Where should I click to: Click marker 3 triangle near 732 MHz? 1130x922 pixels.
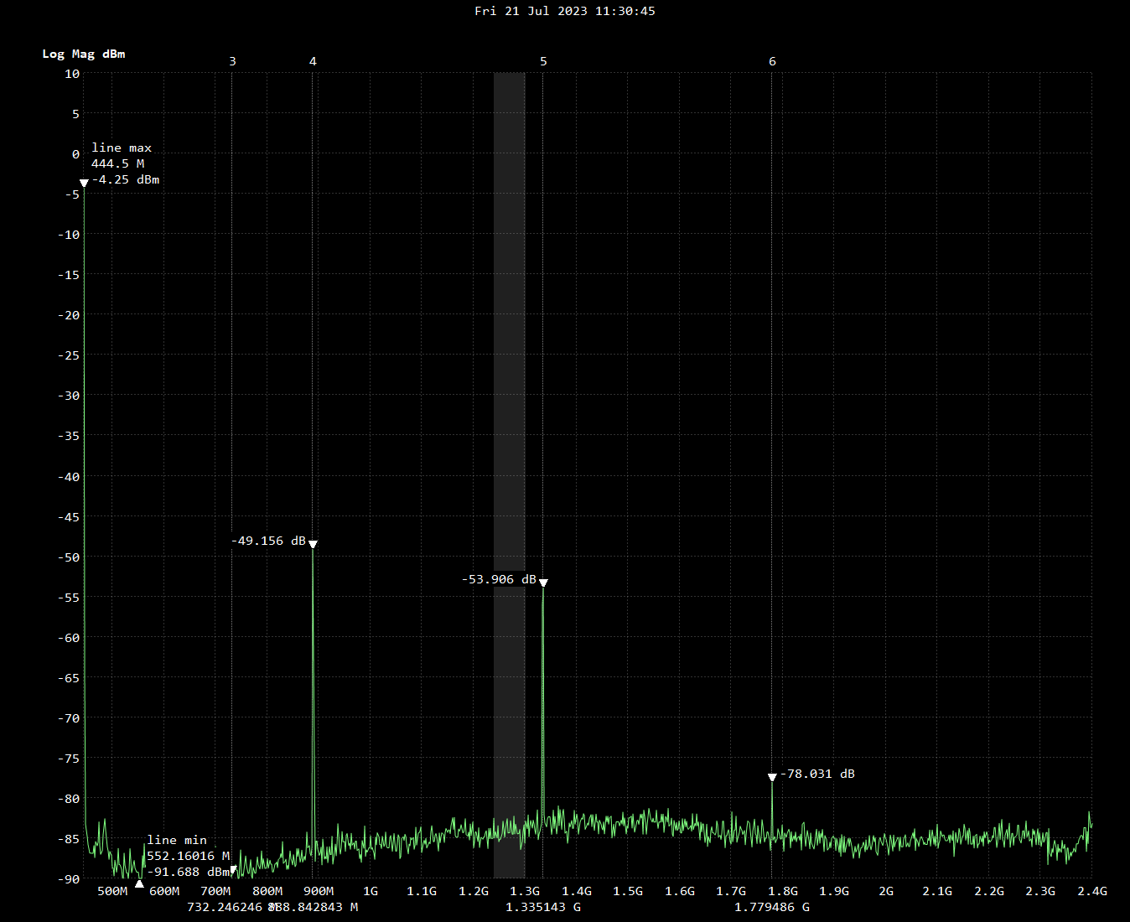(233, 870)
